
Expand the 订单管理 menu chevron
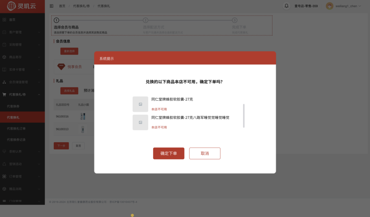click(39, 177)
